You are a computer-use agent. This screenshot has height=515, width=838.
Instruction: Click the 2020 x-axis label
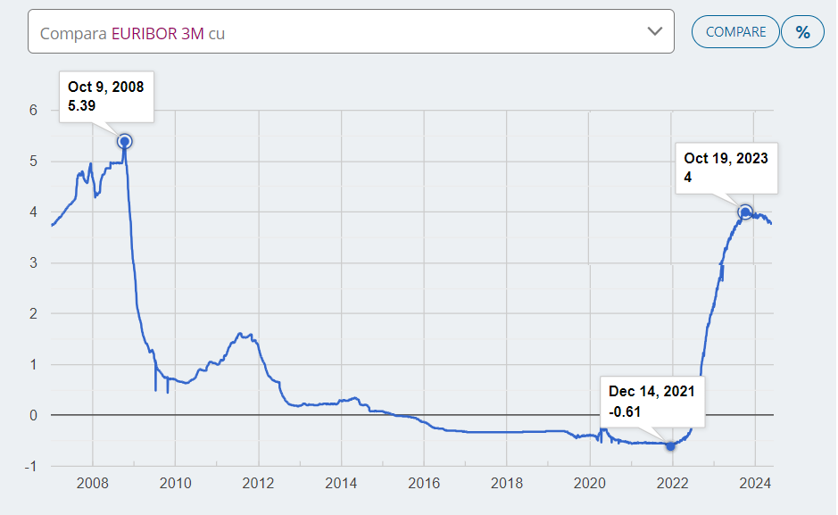click(x=589, y=486)
